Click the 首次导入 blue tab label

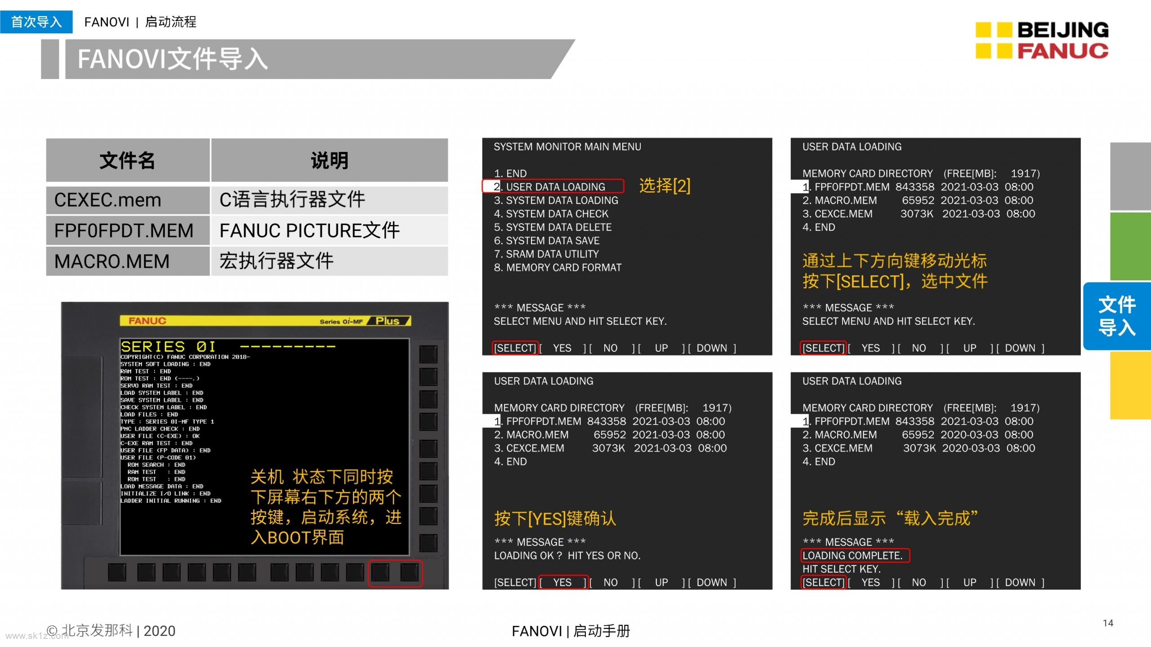tap(36, 22)
